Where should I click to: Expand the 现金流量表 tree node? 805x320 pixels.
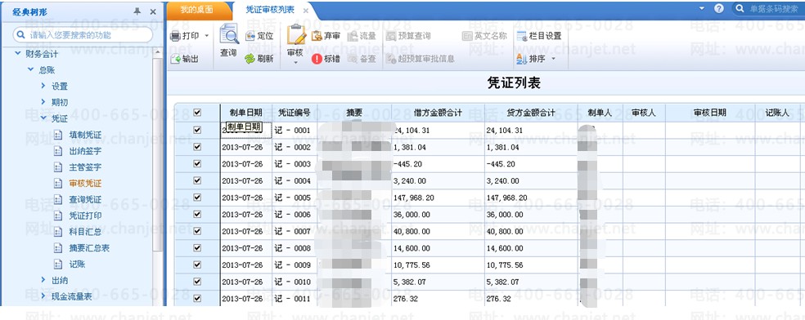[43, 296]
